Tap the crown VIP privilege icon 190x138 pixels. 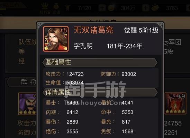[x=45, y=6]
